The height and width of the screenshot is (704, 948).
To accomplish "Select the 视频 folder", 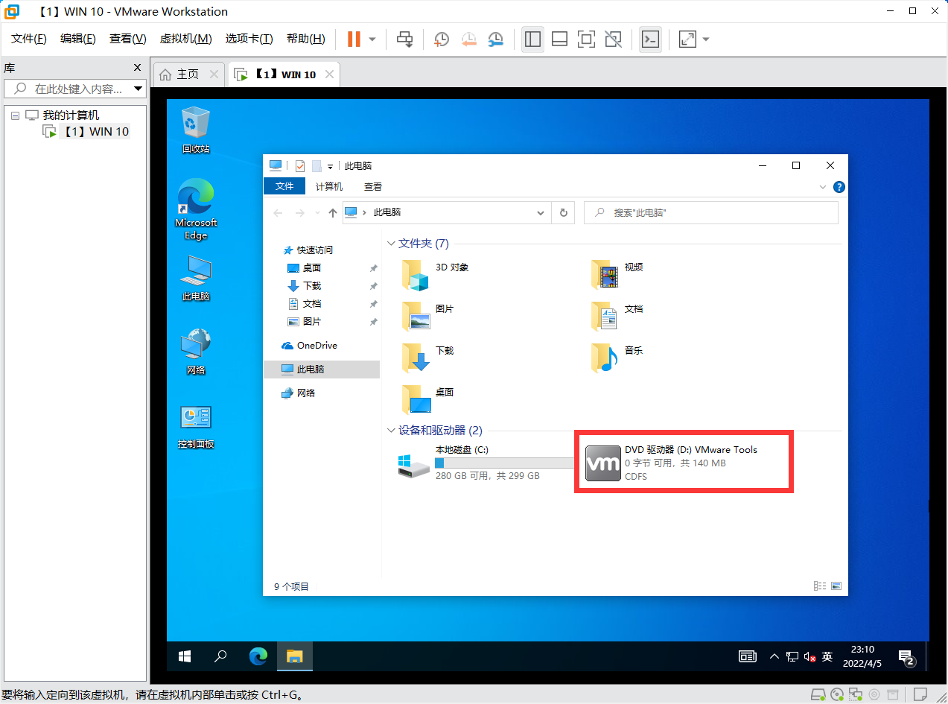I will click(x=617, y=275).
